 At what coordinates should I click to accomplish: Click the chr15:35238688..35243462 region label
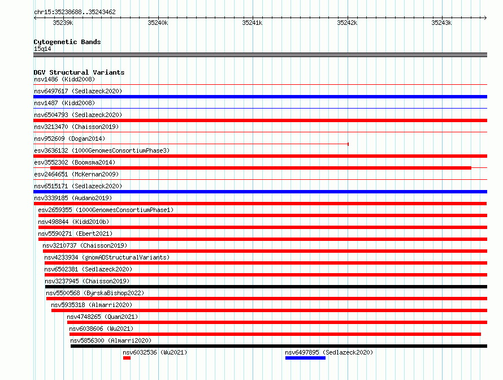[75, 12]
